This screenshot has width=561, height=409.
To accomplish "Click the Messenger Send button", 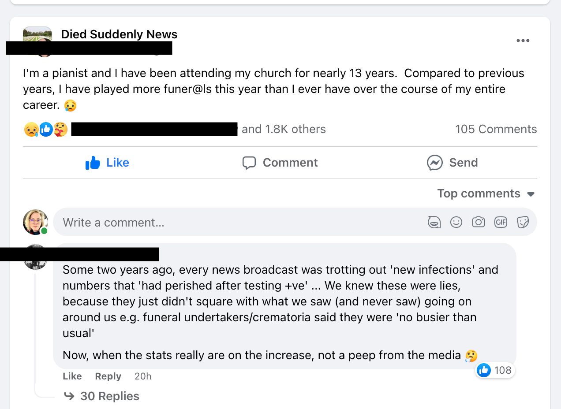I will (x=452, y=163).
